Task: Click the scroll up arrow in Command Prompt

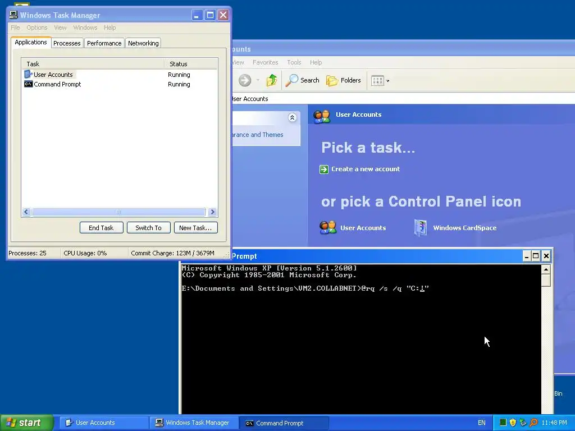Action: 546,270
